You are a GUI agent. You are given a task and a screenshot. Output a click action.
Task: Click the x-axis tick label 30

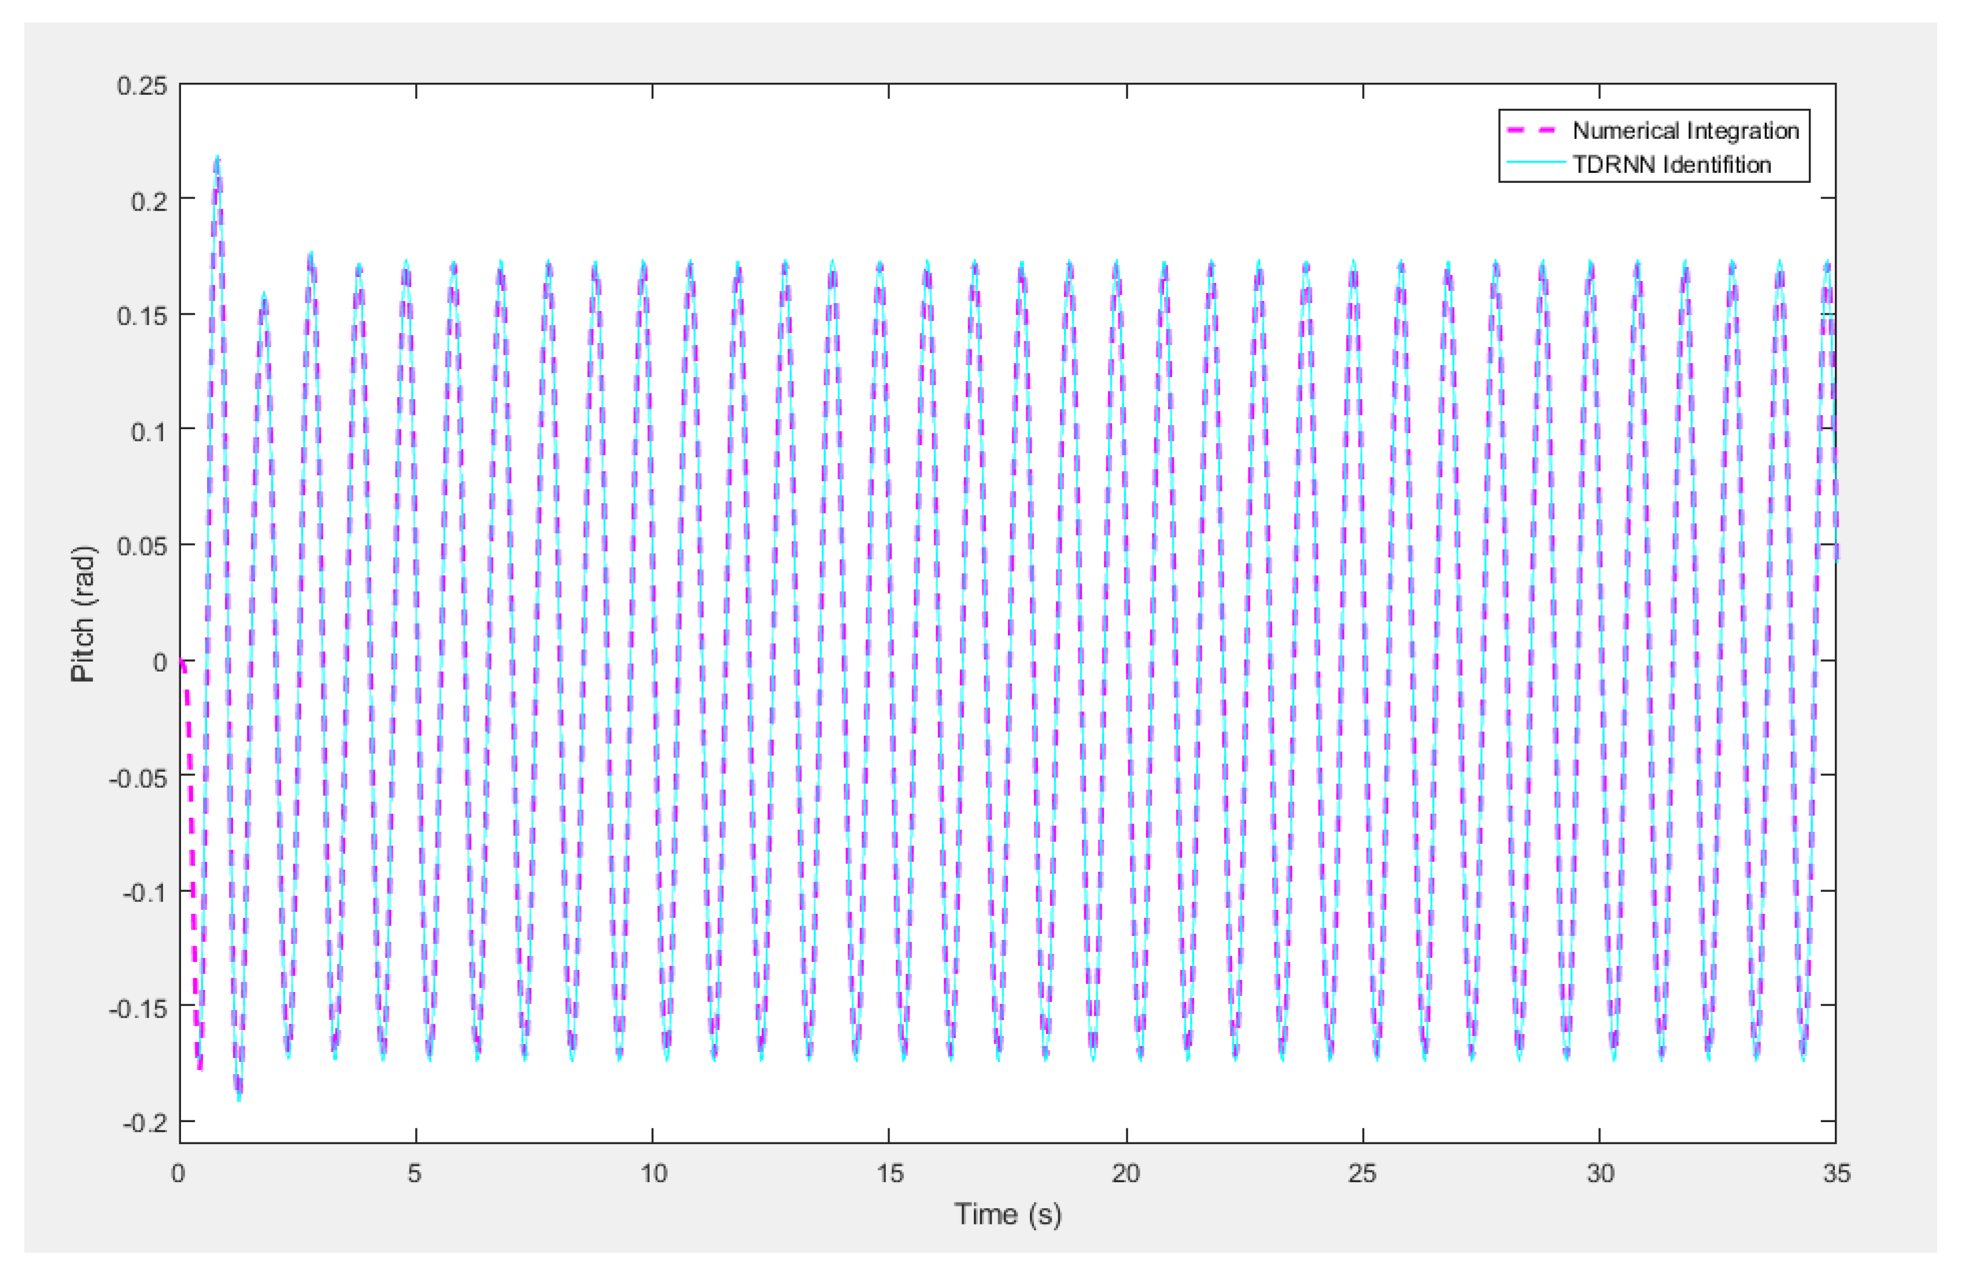tap(1600, 1173)
